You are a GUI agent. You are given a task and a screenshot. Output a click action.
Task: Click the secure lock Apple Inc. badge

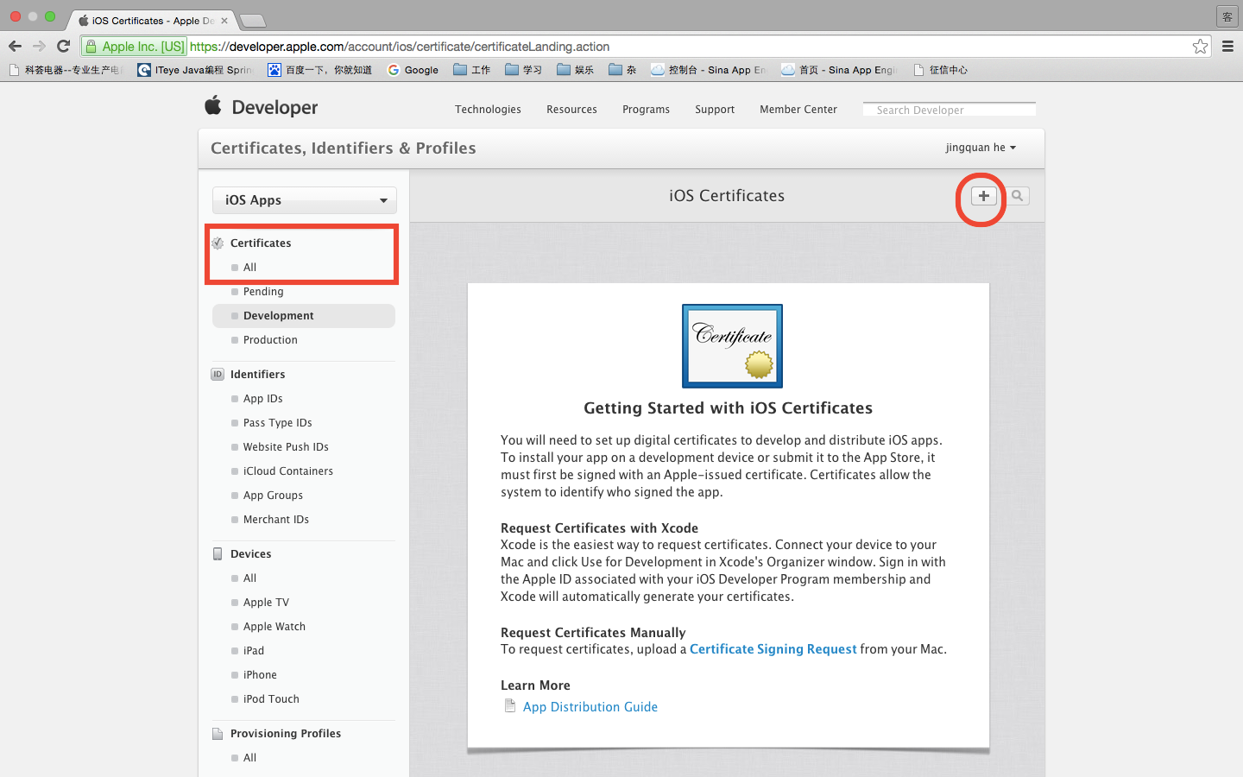(135, 47)
